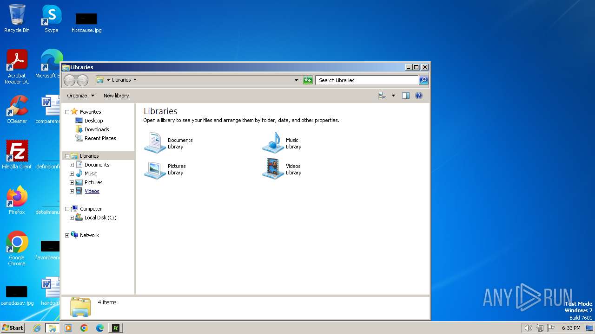595x334 pixels.
Task: Select Recent Places under Favorites
Action: click(100, 138)
